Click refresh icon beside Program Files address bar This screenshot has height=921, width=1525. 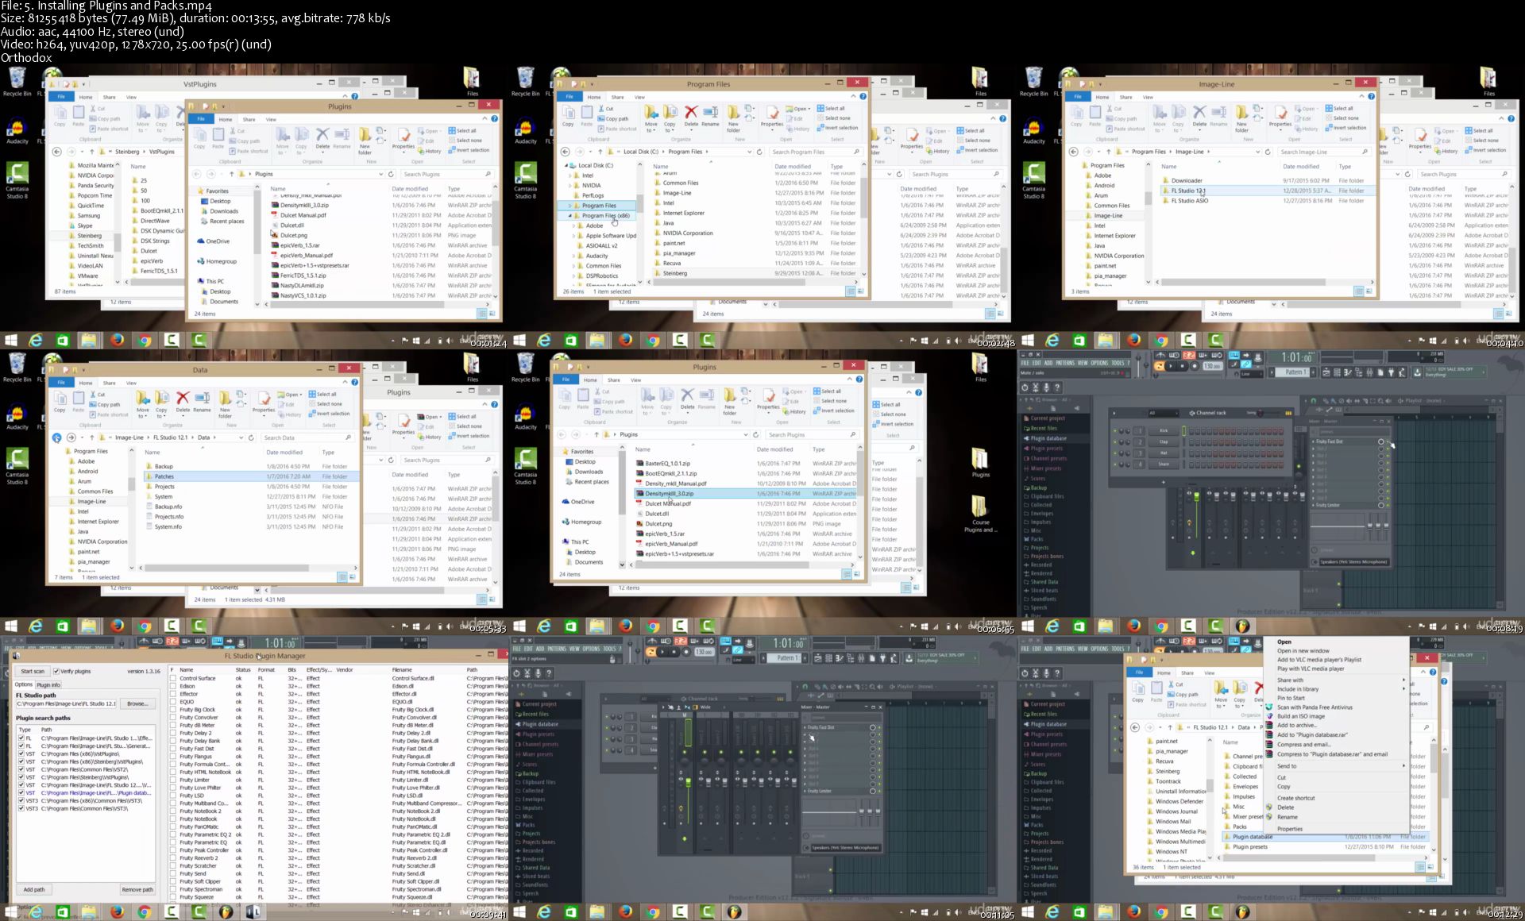coord(759,152)
